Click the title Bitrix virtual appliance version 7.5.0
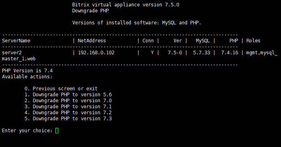The image size is (281, 147). [126, 5]
